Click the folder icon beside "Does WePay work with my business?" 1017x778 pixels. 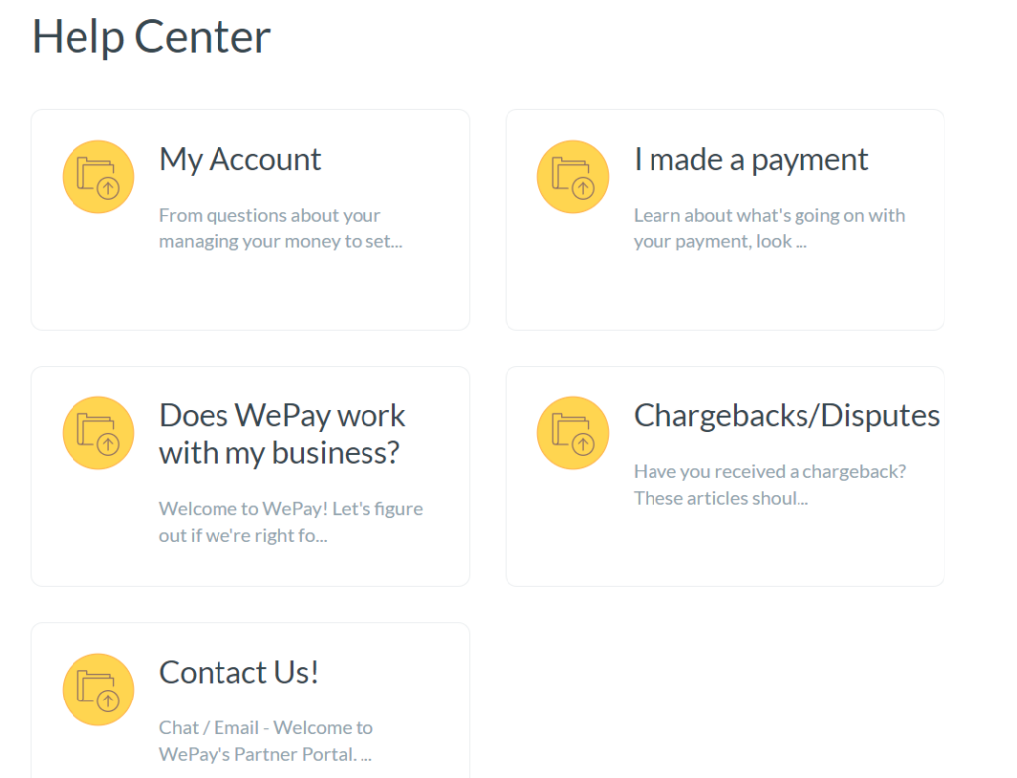tap(97, 432)
